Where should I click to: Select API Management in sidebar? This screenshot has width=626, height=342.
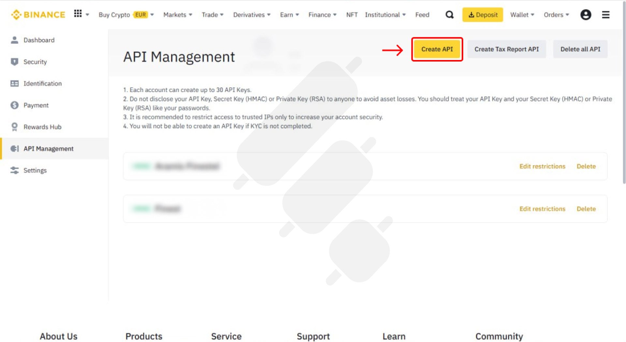(54, 149)
